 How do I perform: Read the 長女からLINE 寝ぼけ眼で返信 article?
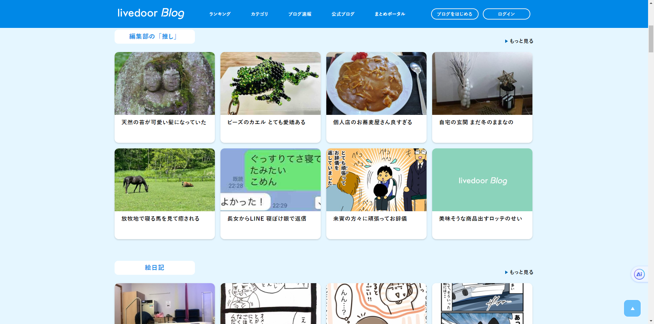click(x=267, y=219)
